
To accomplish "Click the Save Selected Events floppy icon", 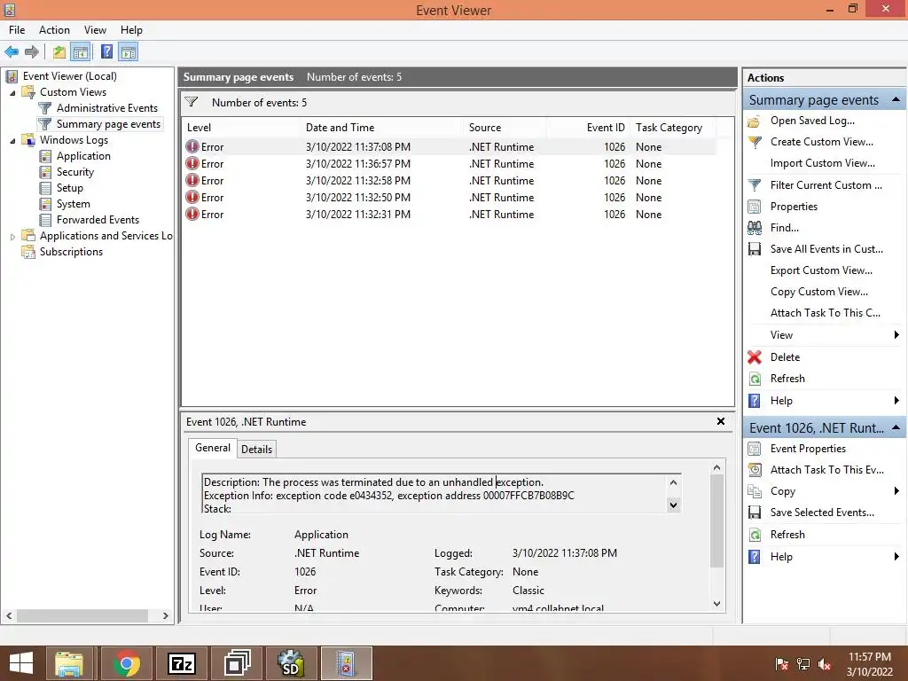I will (x=755, y=513).
